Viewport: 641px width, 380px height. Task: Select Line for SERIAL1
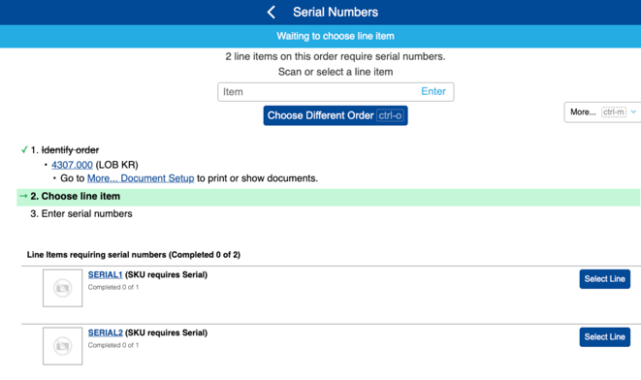[x=604, y=279]
